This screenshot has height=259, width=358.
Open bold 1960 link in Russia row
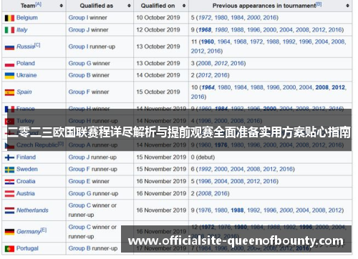208,41
